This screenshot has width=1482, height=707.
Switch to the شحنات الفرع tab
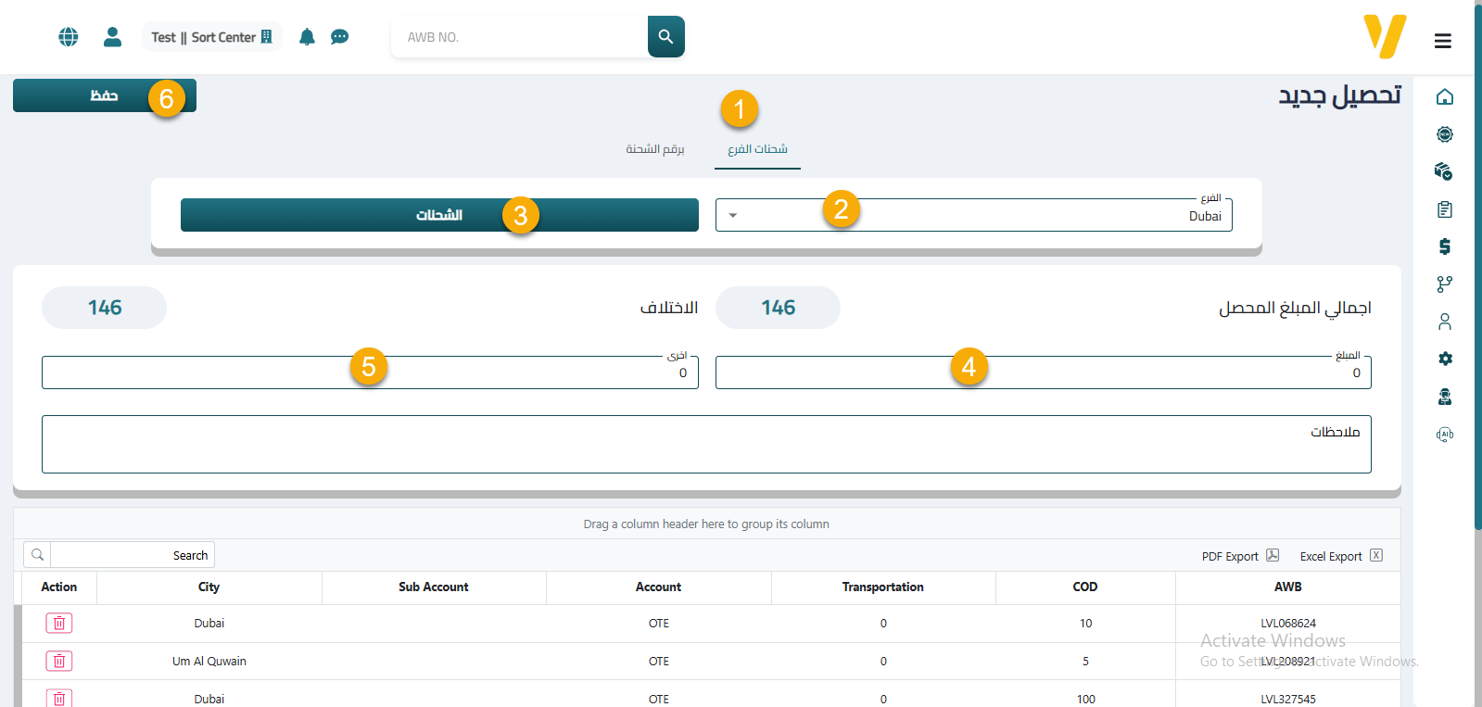[x=757, y=149]
